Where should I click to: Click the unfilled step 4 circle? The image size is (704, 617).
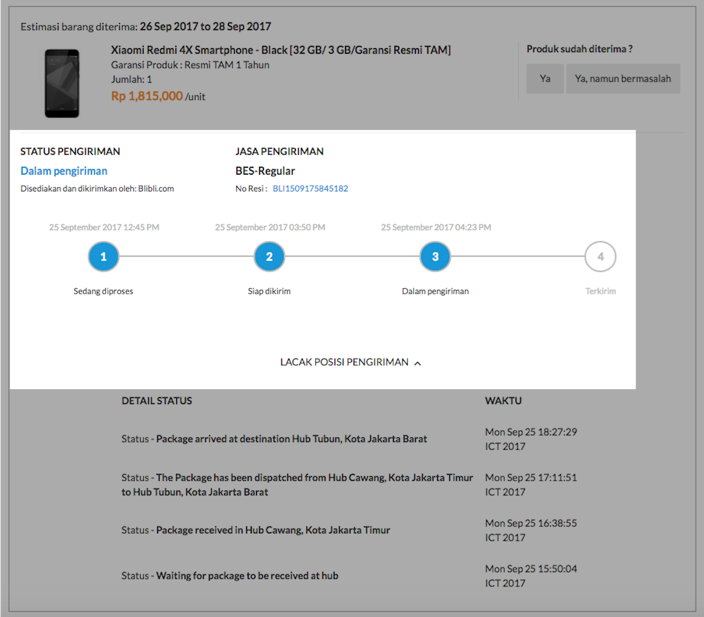tap(600, 256)
